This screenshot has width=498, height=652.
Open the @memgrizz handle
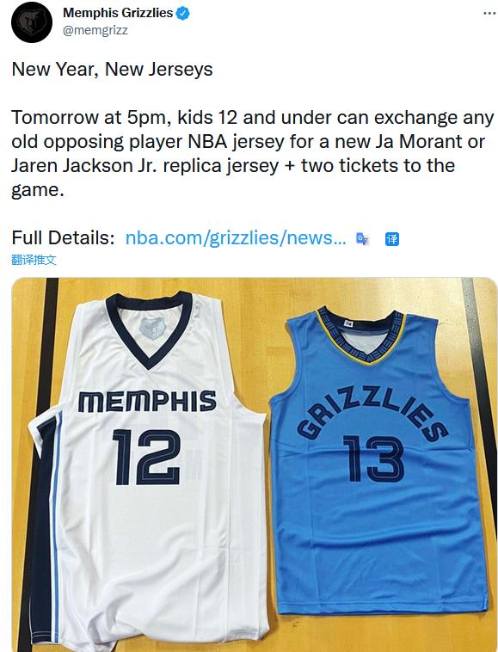click(95, 30)
